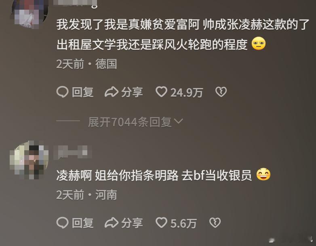The image size is (316, 246).
Task: Click reply bubble icon on first comment
Action: tap(63, 92)
